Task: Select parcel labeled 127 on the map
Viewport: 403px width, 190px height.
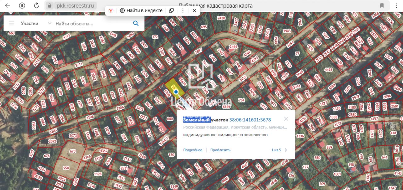Action: coord(305,167)
